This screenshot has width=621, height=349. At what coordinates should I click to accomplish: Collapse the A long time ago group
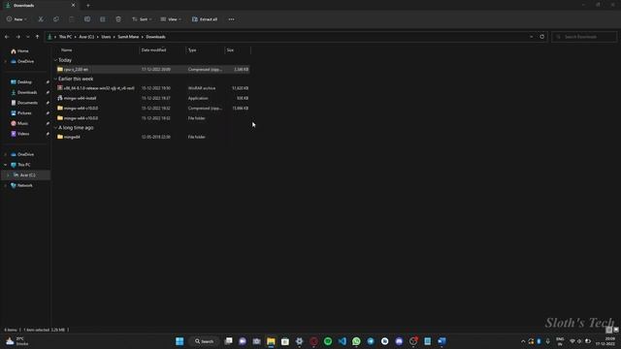55,128
